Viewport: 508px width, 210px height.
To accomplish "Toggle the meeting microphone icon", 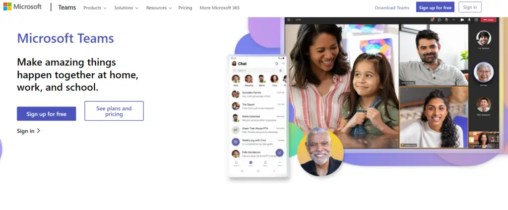I will (469, 20).
